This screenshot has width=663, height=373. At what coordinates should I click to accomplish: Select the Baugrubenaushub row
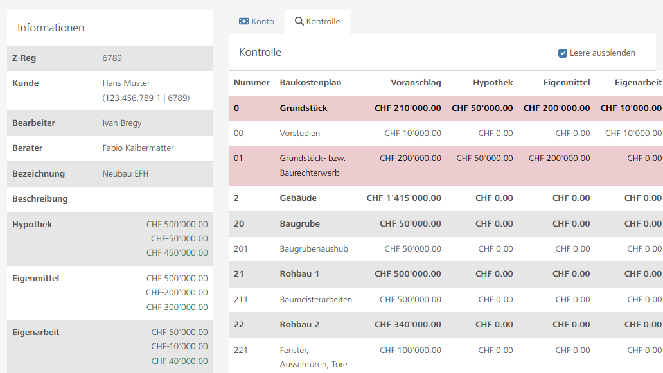pyautogui.click(x=314, y=249)
